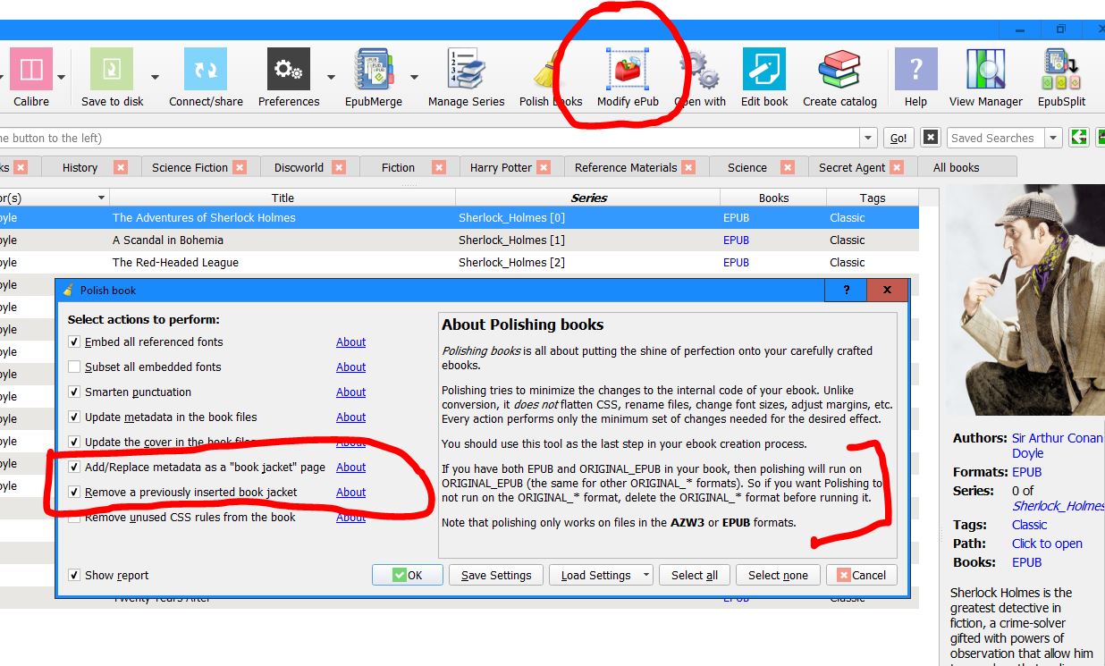Launch the Modify ePub plugin
The width and height of the screenshot is (1105, 666).
[628, 69]
